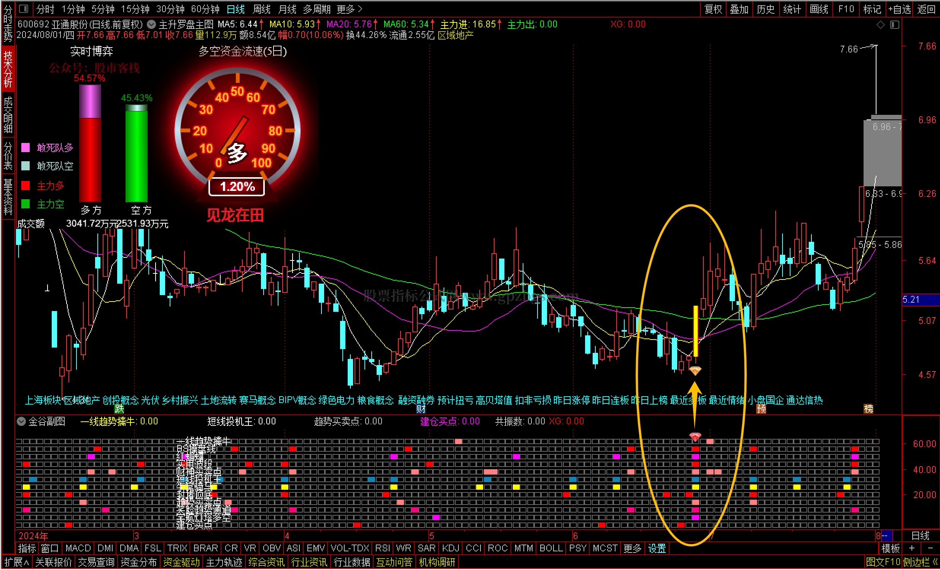Click the 主力多 red legend swatch
The image size is (940, 570).
pos(25,186)
